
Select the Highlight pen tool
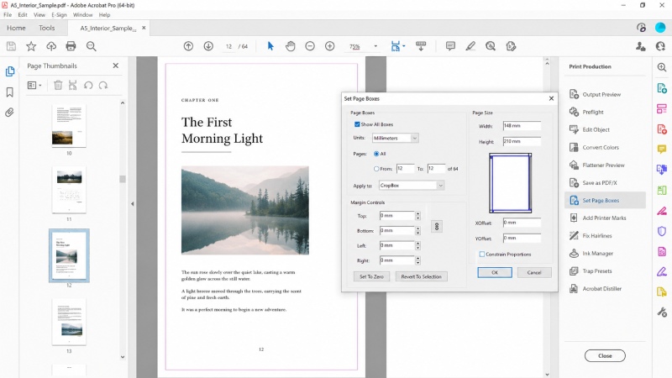click(470, 46)
